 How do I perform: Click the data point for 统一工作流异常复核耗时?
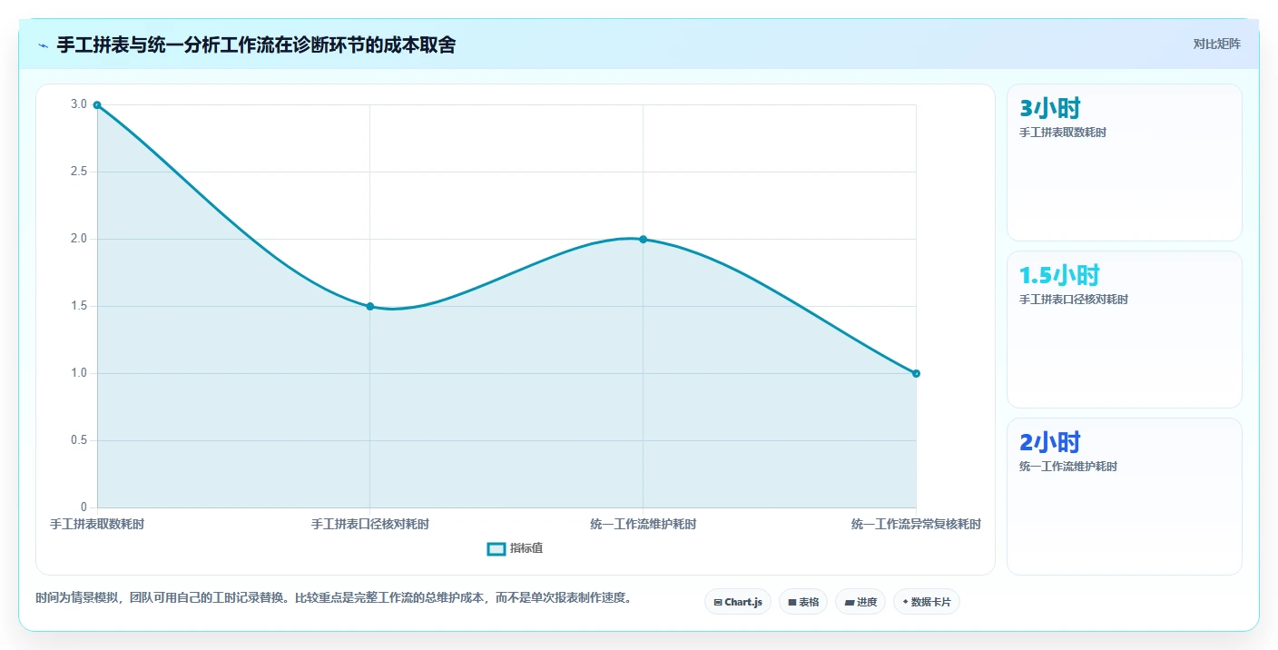[x=916, y=373]
